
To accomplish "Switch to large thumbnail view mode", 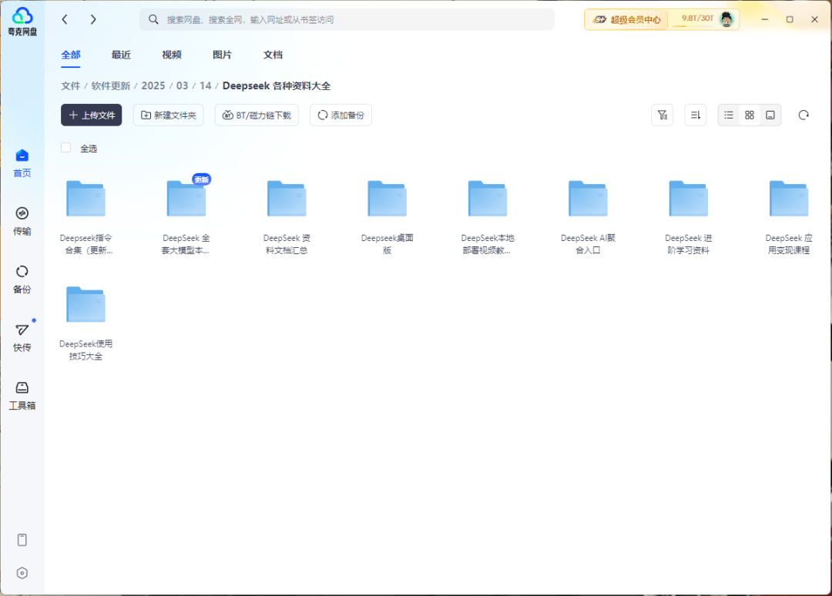I will (x=770, y=116).
